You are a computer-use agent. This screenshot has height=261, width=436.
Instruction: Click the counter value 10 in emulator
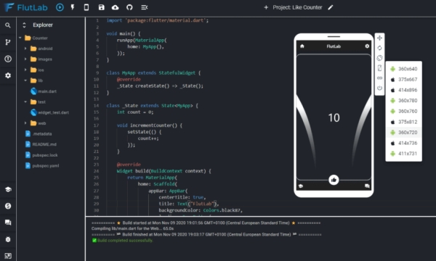(334, 118)
